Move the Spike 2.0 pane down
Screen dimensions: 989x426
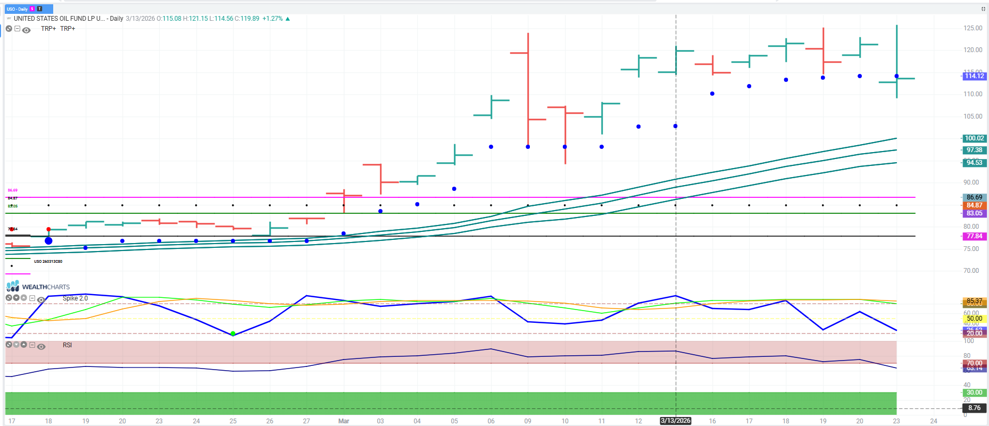click(x=16, y=298)
